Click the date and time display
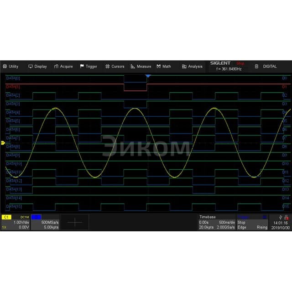Screen dimensions: 292x292 (280, 225)
